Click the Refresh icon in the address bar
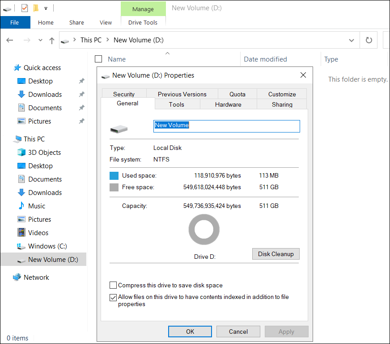 click(369, 40)
